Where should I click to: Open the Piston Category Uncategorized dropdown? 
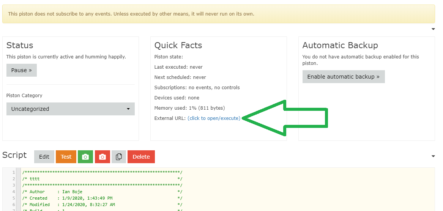70,109
